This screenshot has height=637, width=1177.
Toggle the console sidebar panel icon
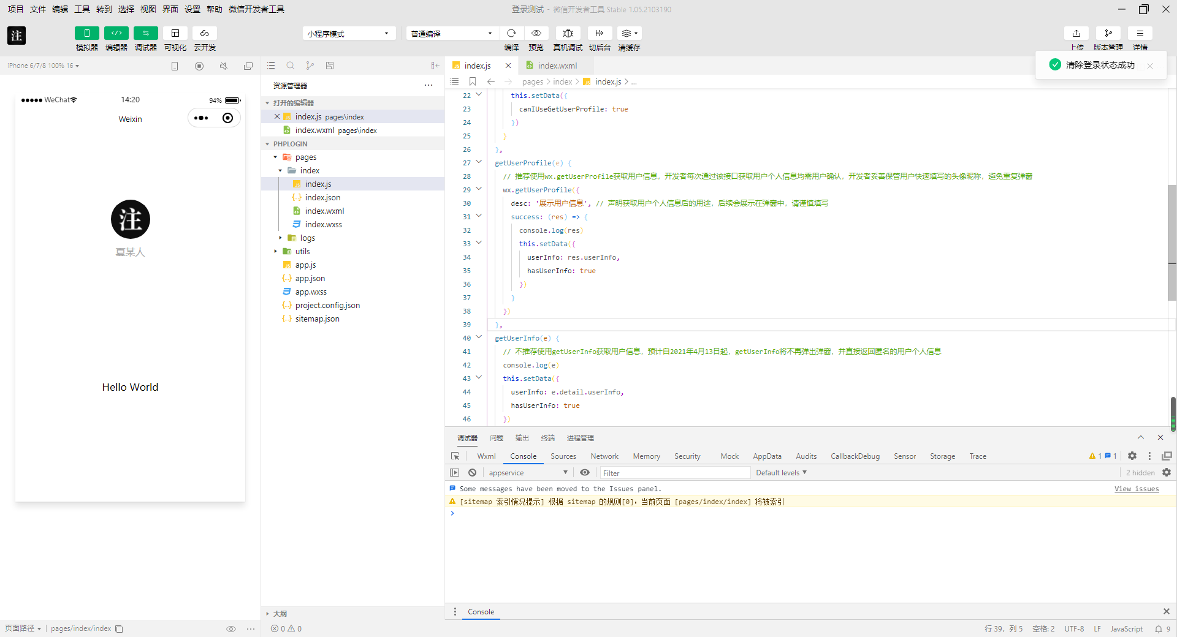coord(454,473)
